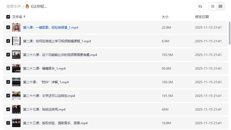Uncheck the 第二十八课 file checkbox

click(8, 55)
